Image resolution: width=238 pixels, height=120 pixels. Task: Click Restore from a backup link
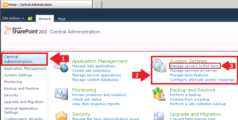190,99
